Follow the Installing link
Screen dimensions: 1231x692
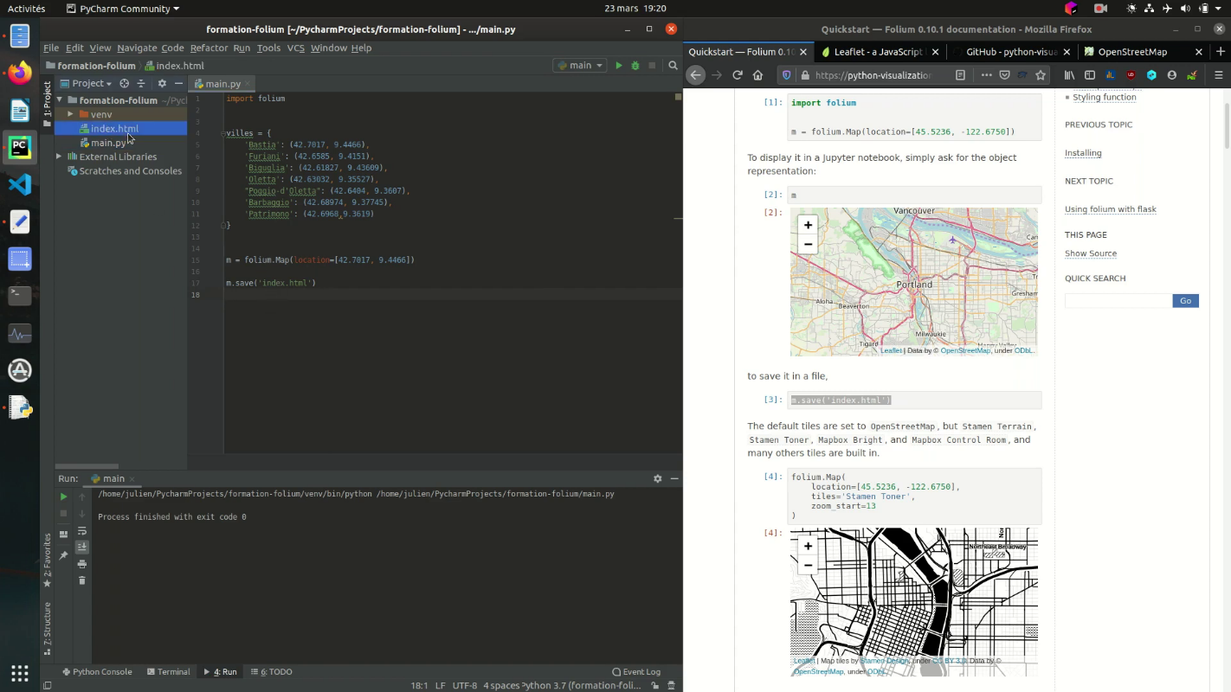(x=1083, y=153)
